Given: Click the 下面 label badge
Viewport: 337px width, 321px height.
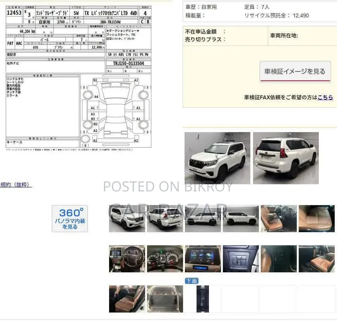Looking at the screenshot, I should (x=192, y=281).
